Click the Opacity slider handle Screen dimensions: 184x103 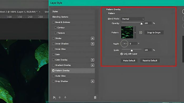point(141,24)
